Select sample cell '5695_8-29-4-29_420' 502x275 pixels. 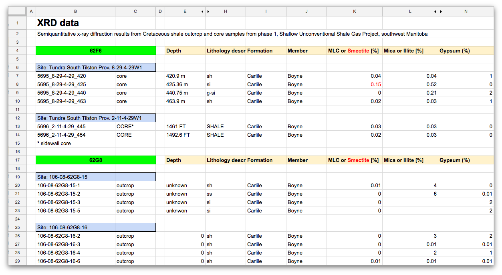click(x=75, y=76)
